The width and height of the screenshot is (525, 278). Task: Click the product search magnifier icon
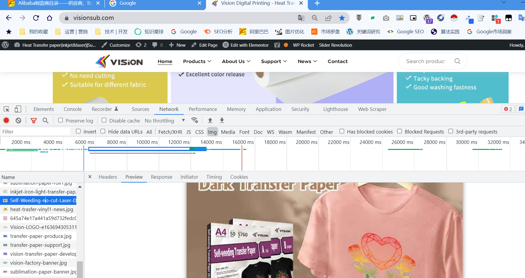coord(457,61)
